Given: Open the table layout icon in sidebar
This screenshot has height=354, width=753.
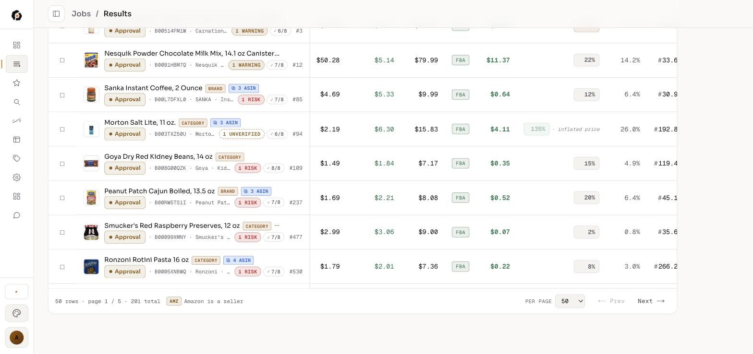Looking at the screenshot, I should (x=17, y=140).
